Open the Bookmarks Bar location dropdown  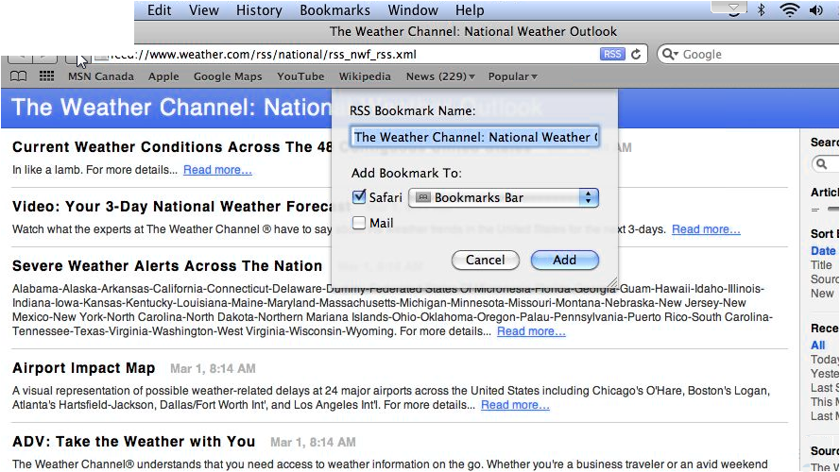click(504, 197)
